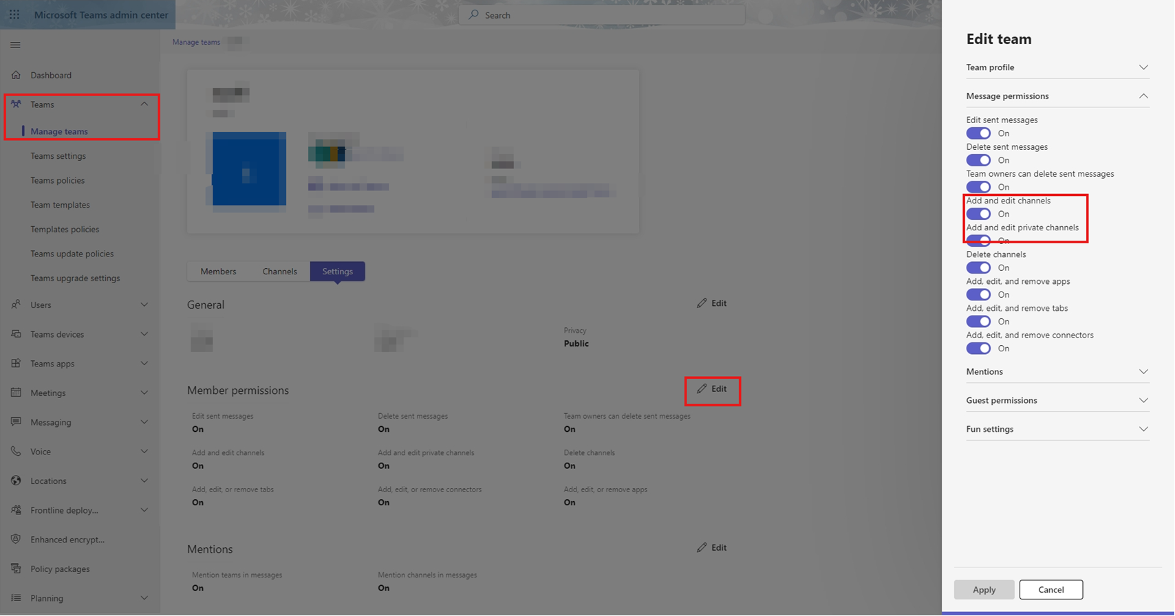Viewport: 1175px width, 616px height.
Task: Toggle Delete sent messages switch
Action: point(978,160)
